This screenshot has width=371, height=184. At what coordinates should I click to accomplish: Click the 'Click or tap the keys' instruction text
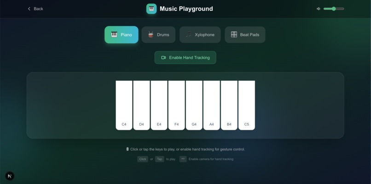tap(188, 149)
